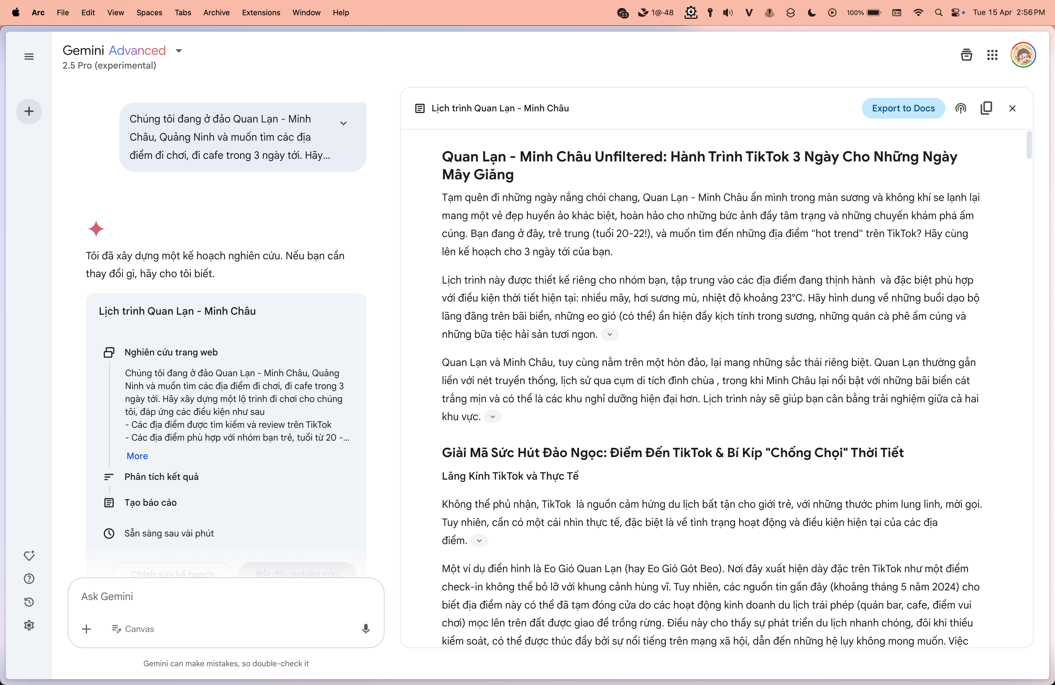This screenshot has height=685, width=1055.
Task: Open the Archive menu
Action: point(216,12)
